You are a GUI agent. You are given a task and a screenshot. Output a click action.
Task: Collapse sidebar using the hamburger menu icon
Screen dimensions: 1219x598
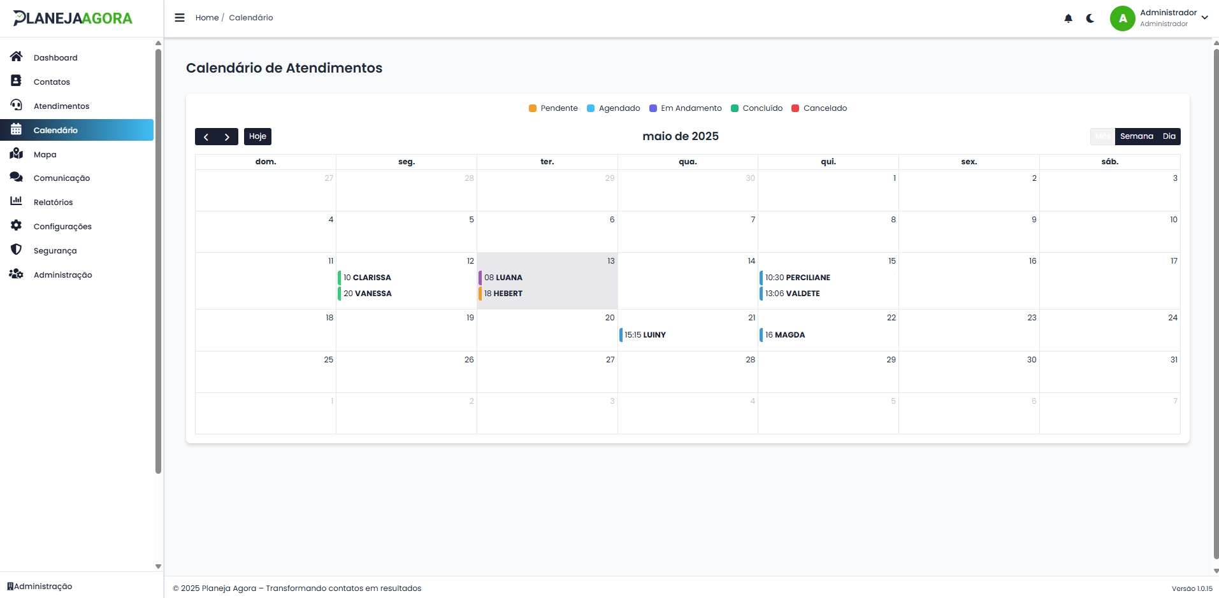(180, 18)
